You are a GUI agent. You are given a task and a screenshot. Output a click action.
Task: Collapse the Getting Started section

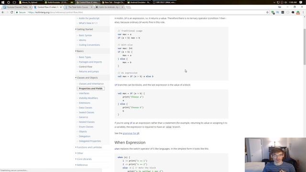coord(85,29)
